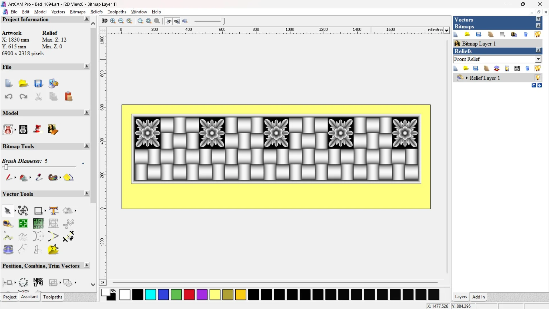Click the Save model floppy icon
549x309 pixels.
click(x=38, y=84)
